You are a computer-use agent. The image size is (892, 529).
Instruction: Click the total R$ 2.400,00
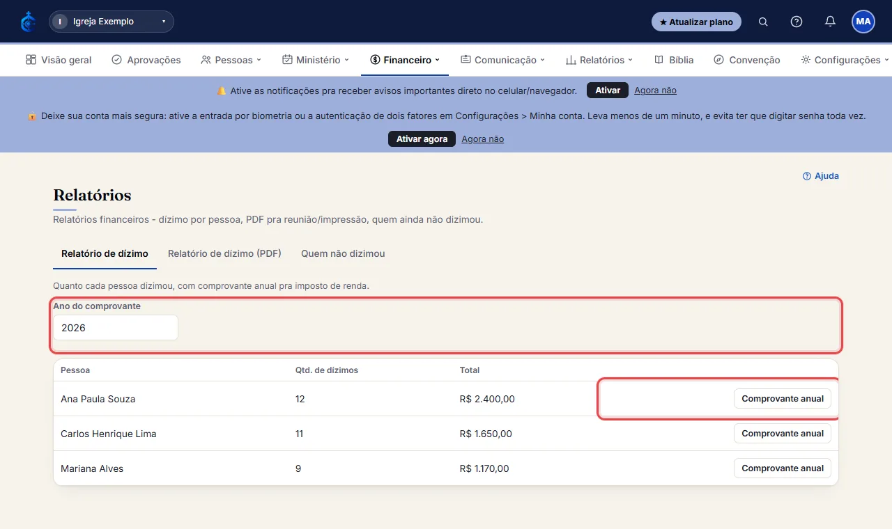click(x=487, y=399)
